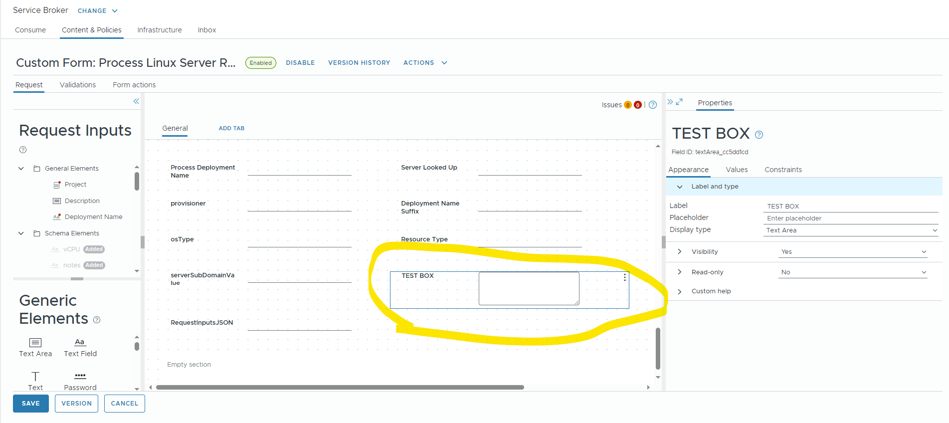Open VERSION HISTORY

coord(359,63)
